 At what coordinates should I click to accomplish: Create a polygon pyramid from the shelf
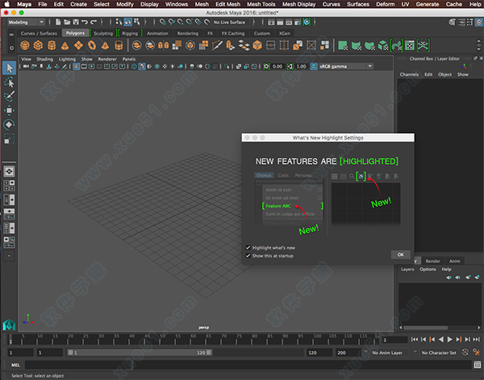[x=105, y=45]
